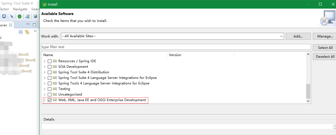Click the SOA Development category icon
This screenshot has width=336, height=135.
point(55,67)
